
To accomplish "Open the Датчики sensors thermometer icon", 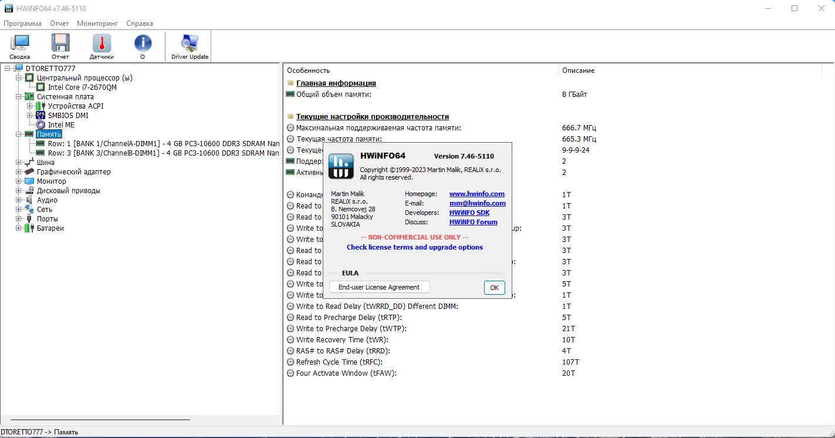I will click(x=102, y=43).
